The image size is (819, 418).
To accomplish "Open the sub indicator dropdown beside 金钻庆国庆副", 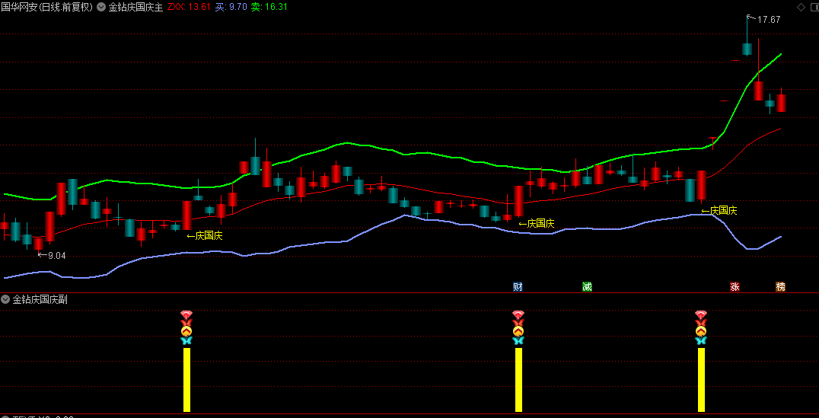I will pyautogui.click(x=6, y=299).
